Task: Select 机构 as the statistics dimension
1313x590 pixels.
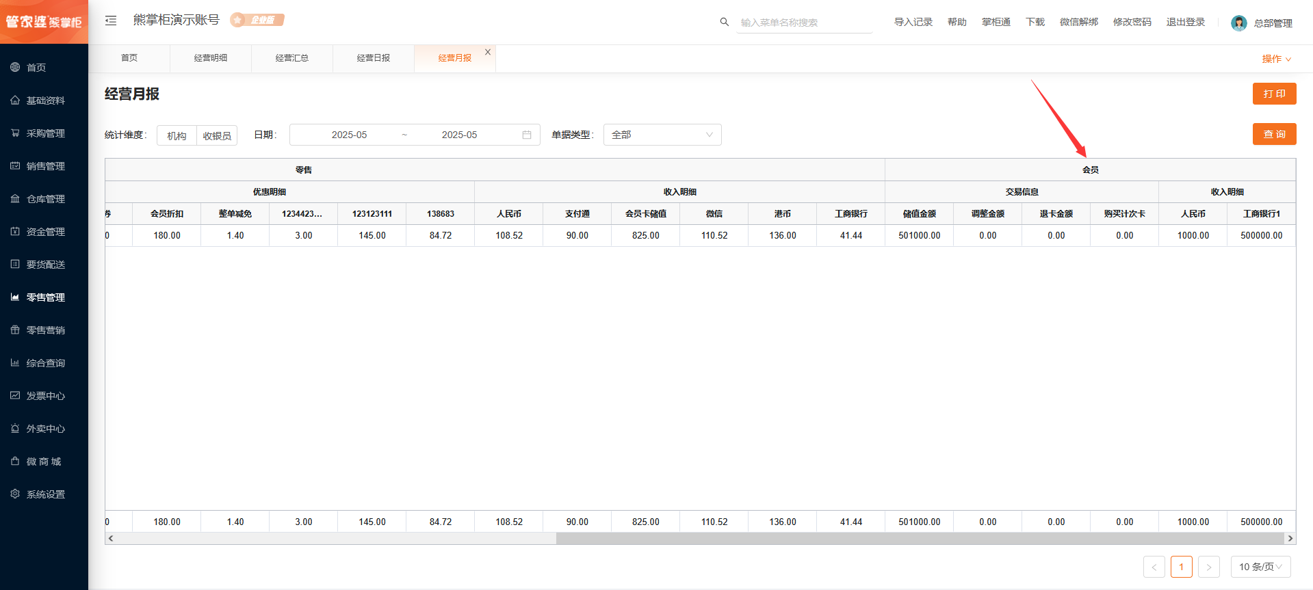Action: point(177,135)
